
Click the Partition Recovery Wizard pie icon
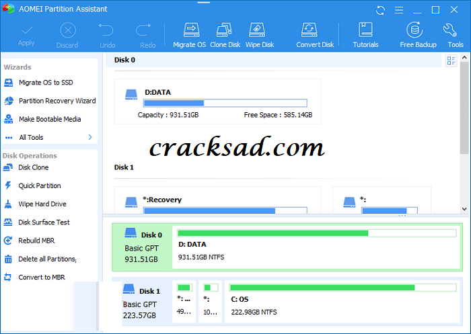coord(9,101)
